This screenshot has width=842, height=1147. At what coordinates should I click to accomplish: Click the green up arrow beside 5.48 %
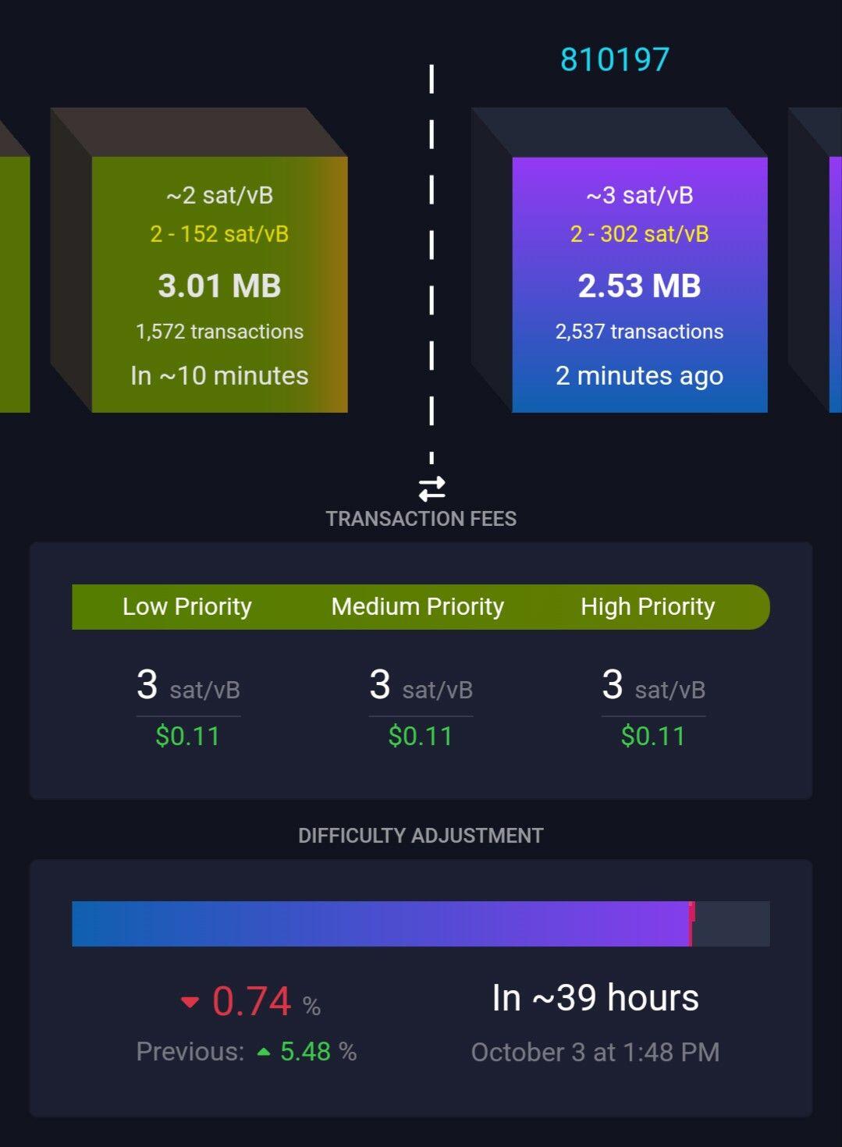click(x=264, y=1053)
